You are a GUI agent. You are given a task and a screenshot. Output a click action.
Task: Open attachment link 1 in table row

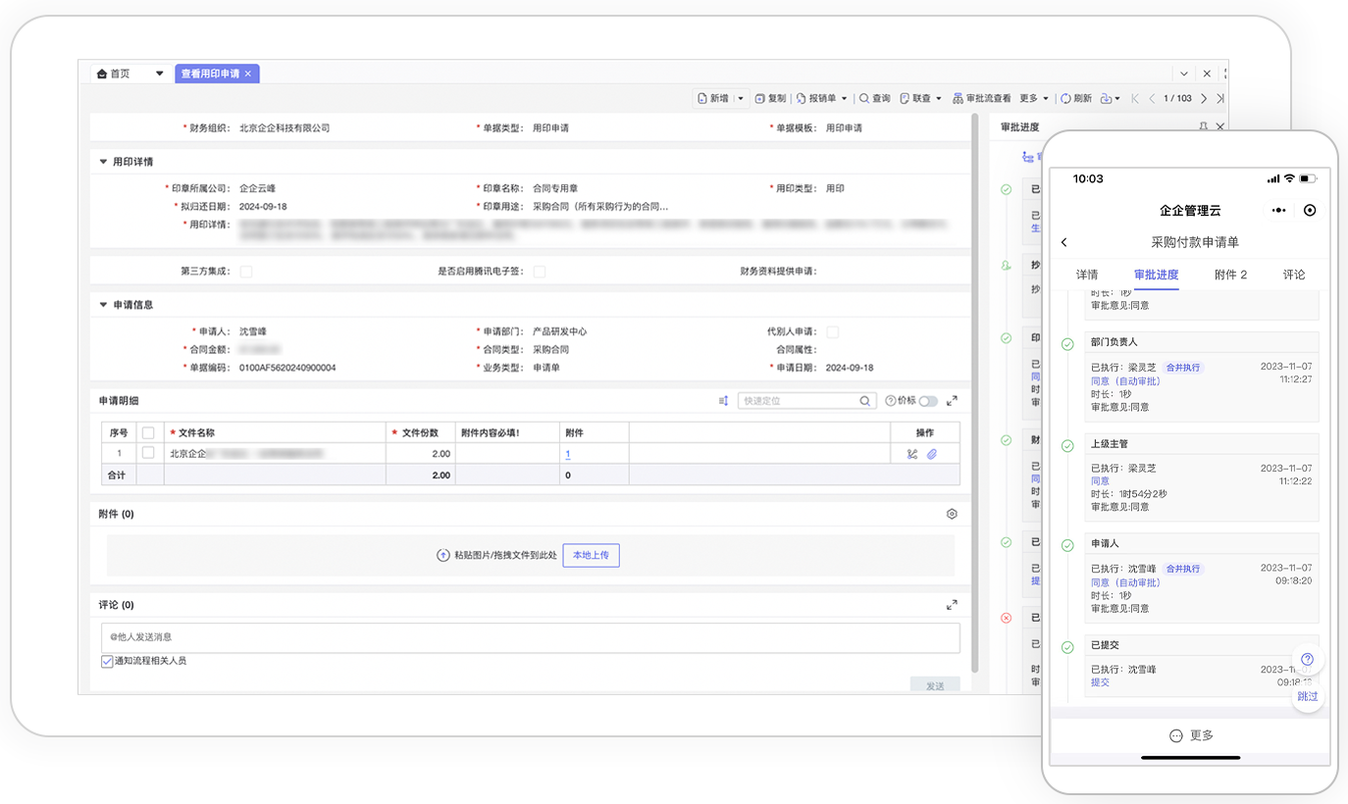coord(567,454)
